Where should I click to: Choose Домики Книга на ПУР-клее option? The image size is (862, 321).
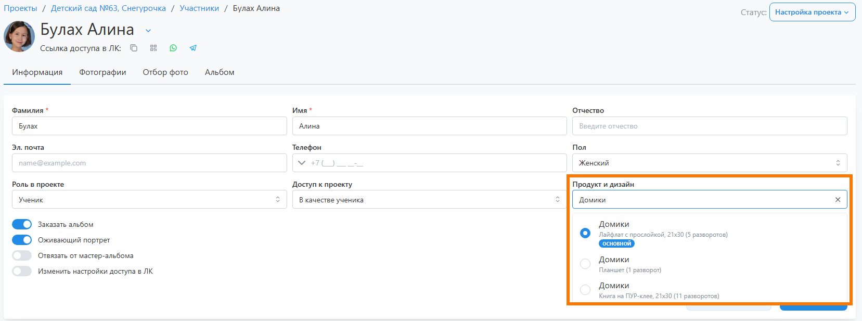pyautogui.click(x=585, y=290)
